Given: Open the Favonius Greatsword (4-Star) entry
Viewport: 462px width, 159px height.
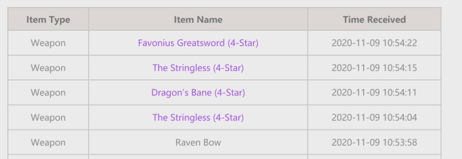Looking at the screenshot, I should coord(198,43).
